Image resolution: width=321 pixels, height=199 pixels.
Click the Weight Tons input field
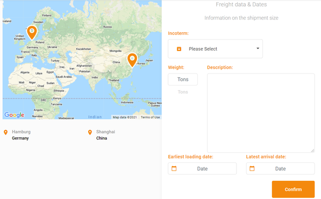(183, 80)
